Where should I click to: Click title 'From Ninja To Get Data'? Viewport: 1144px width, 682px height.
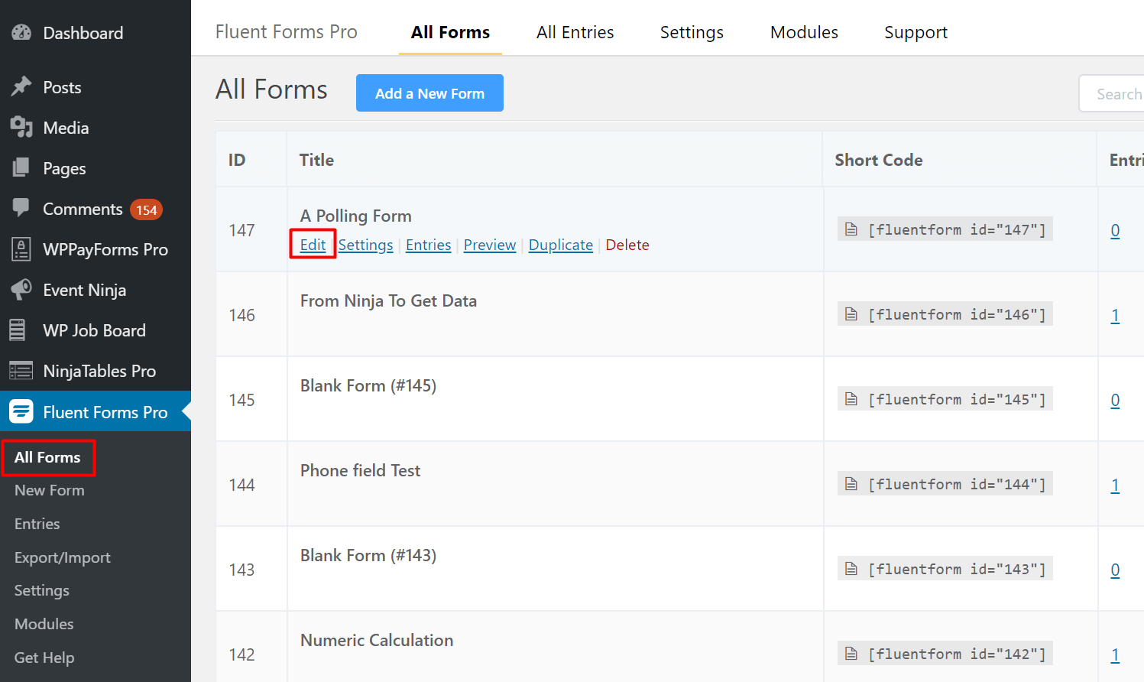tap(388, 300)
